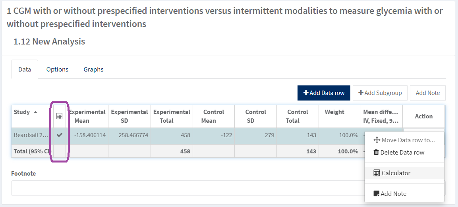Click the Experimental Mean value cell
The width and height of the screenshot is (458, 207).
point(89,135)
